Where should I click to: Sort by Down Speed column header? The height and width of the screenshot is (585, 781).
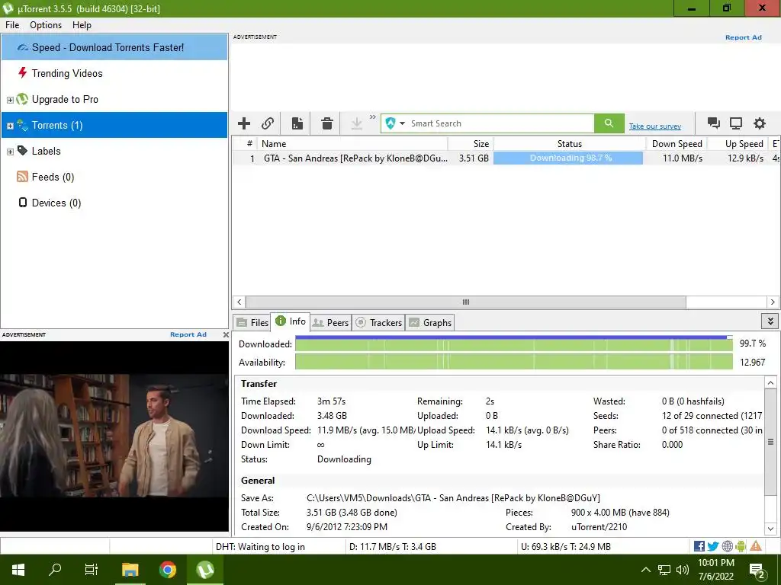point(677,144)
